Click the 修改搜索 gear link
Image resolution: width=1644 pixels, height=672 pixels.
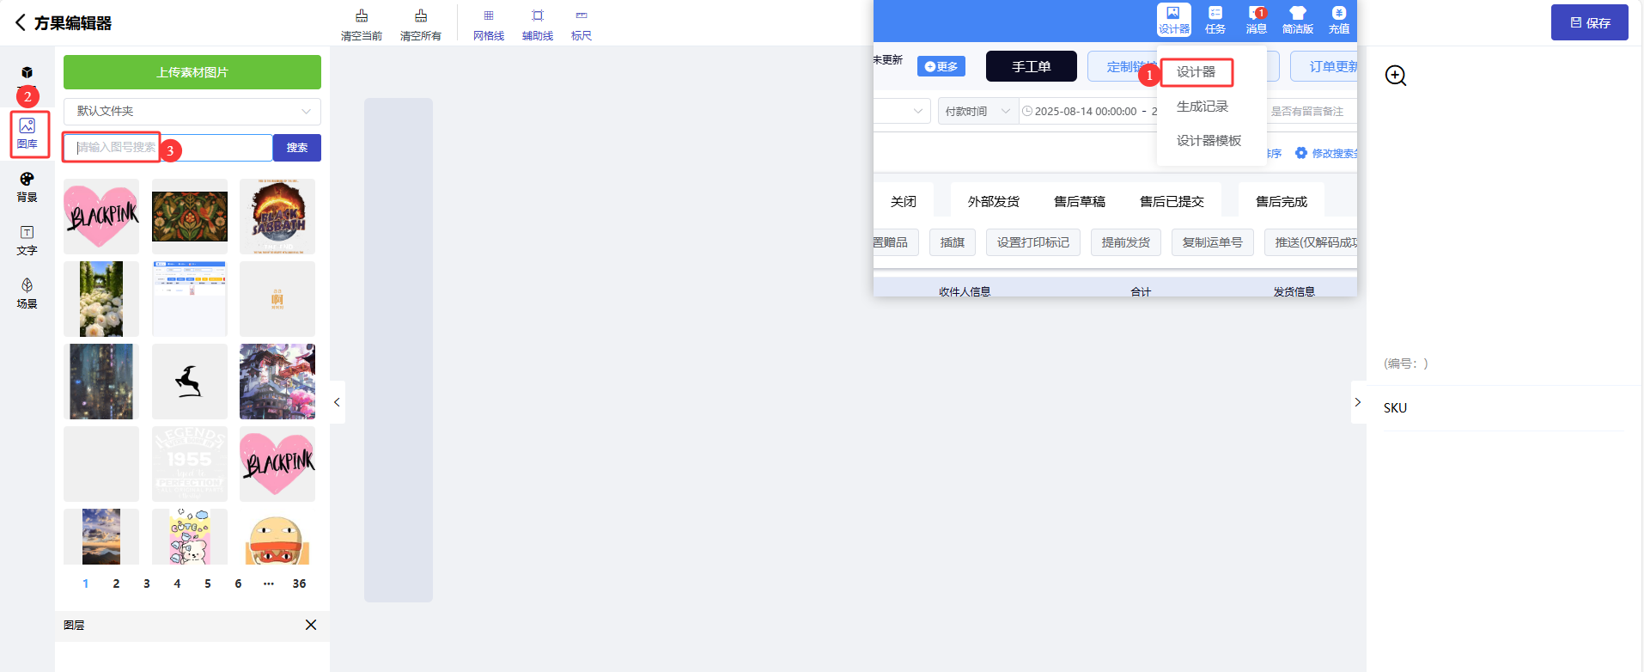[1326, 153]
